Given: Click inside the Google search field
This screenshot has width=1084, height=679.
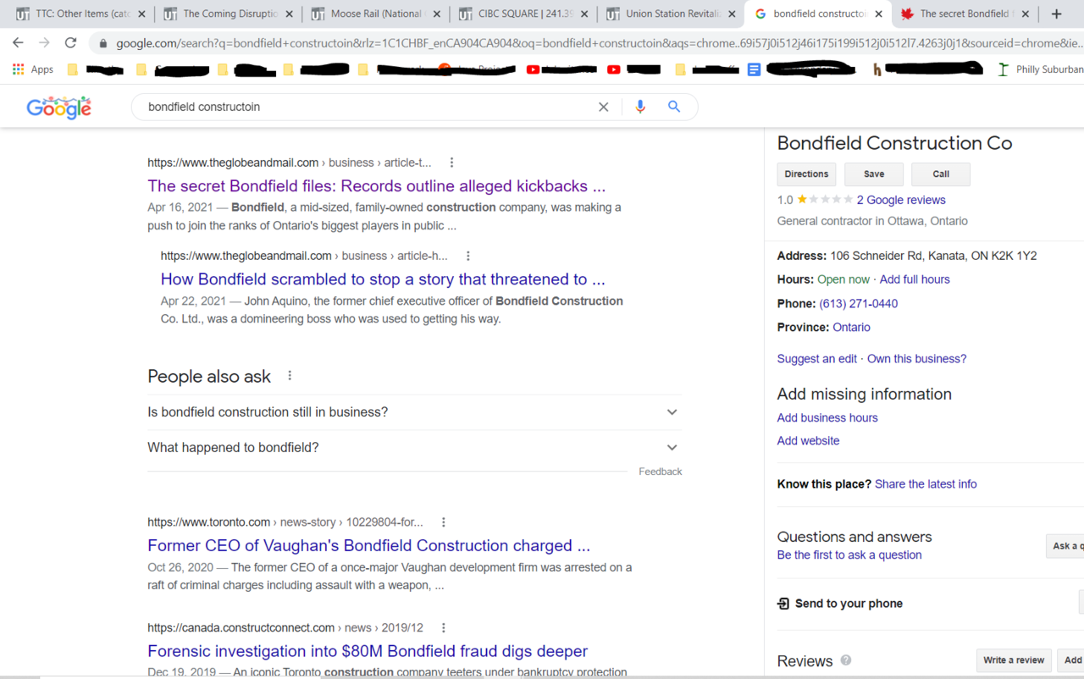Looking at the screenshot, I should [x=364, y=107].
